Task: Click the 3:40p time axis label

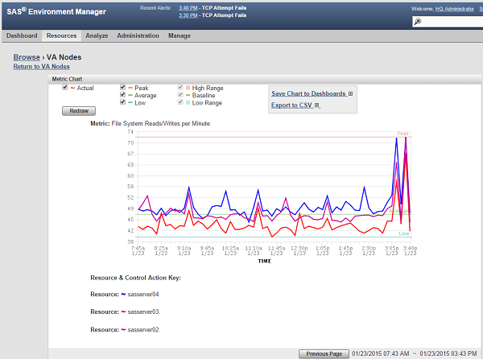Action: tap(410, 250)
